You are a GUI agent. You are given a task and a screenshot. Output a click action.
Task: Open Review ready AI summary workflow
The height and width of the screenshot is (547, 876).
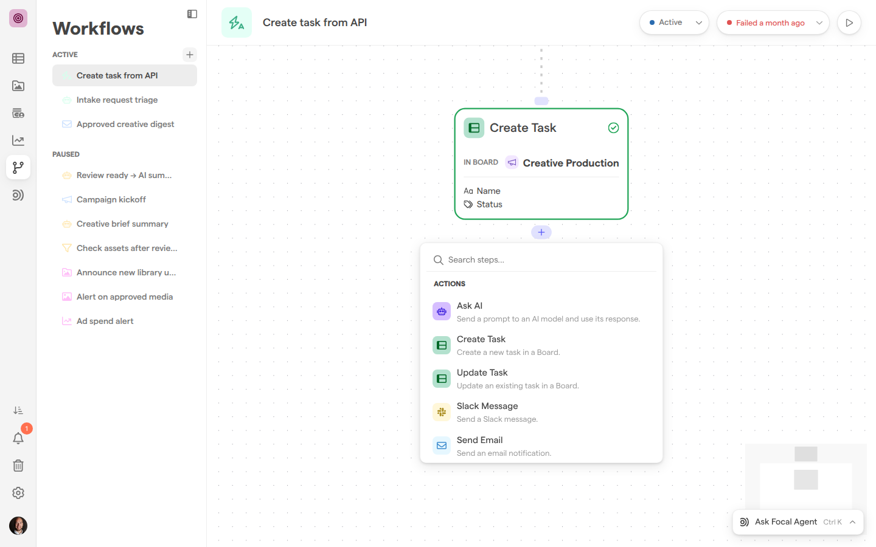pyautogui.click(x=125, y=175)
